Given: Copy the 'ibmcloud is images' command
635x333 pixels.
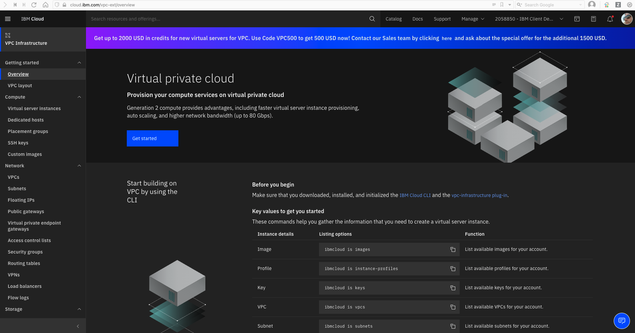Looking at the screenshot, I should tap(453, 249).
